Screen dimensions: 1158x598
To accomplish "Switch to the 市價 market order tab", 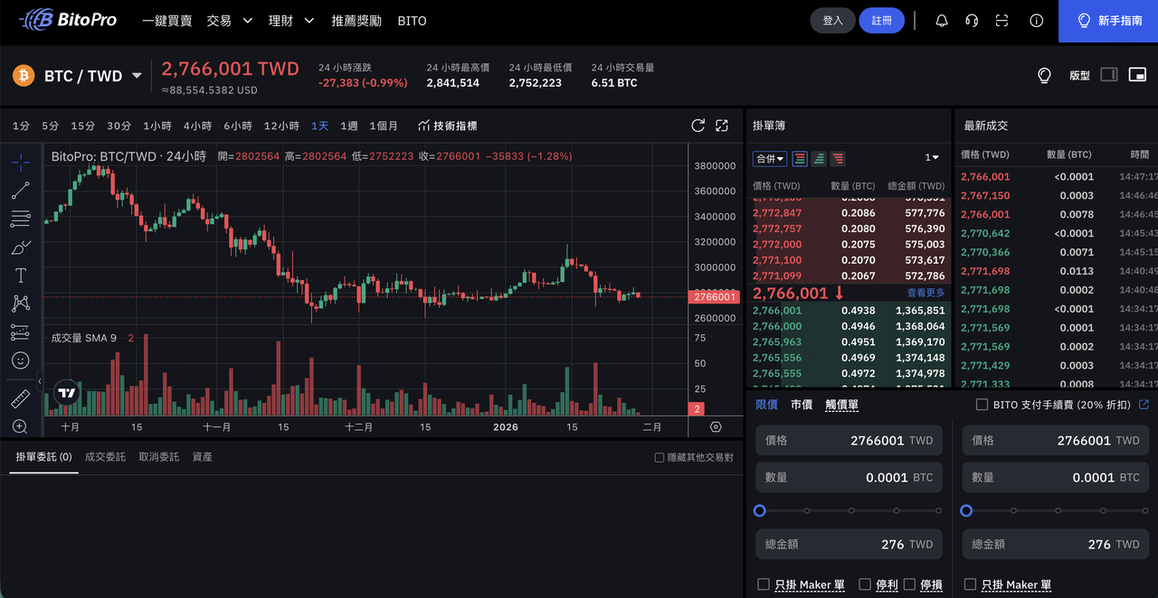I will pos(801,405).
